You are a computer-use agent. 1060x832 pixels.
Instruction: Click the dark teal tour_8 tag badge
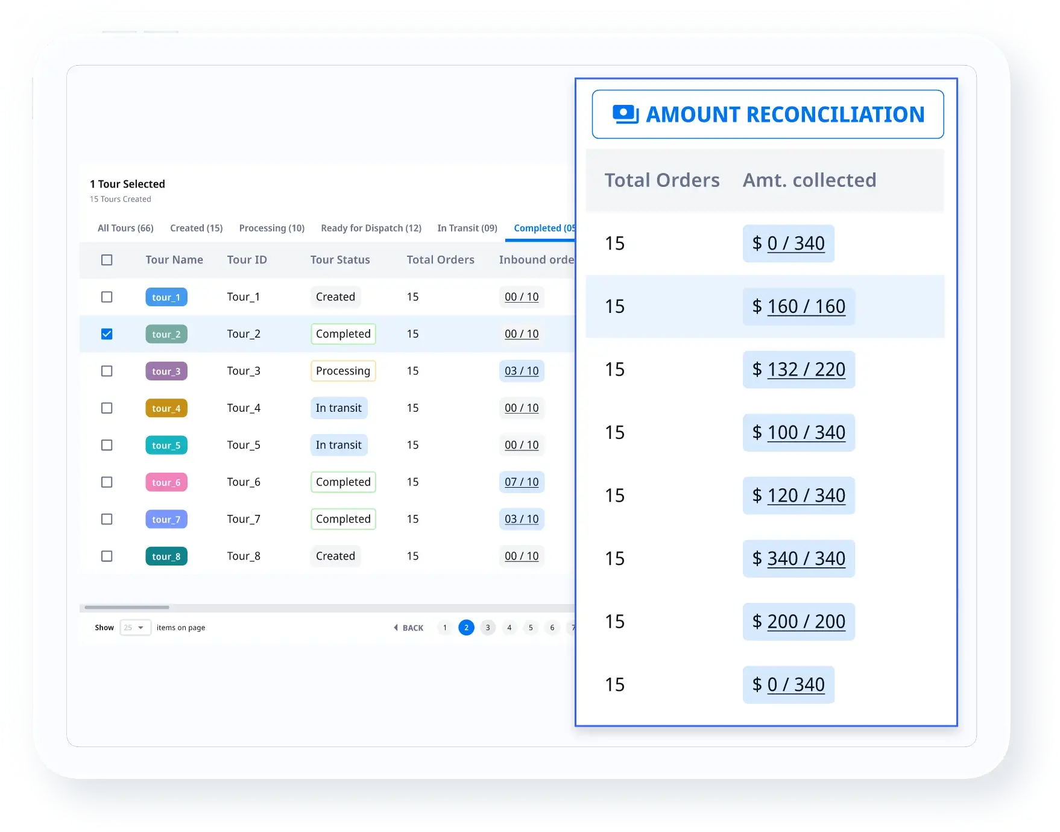pos(166,556)
